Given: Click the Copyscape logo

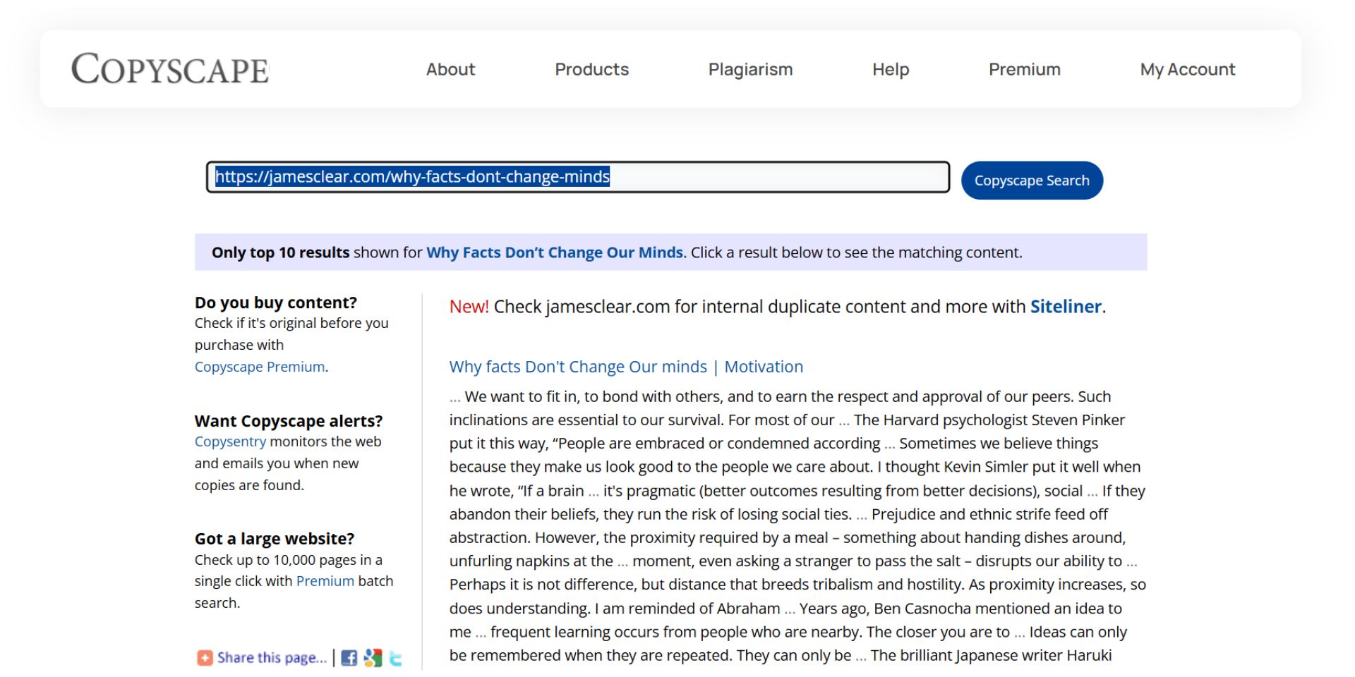Looking at the screenshot, I should (170, 69).
